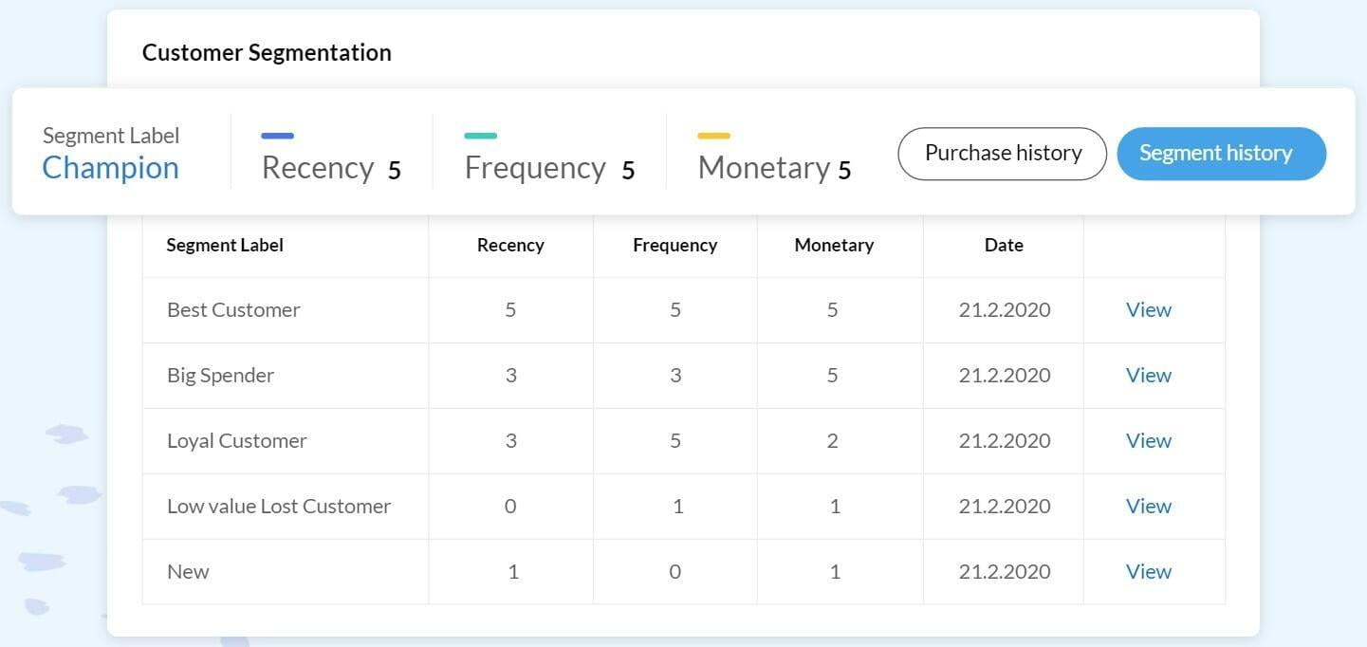Click the Customer Segmentation heading
1367x647 pixels.
coord(267,53)
